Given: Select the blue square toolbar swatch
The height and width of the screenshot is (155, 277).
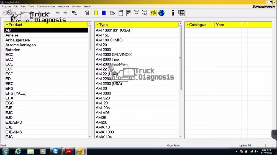Looking at the screenshot, I should coord(104,13).
